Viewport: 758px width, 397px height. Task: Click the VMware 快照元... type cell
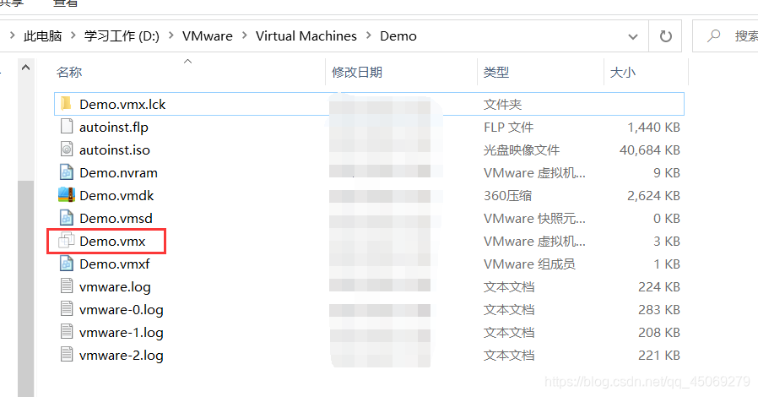(x=534, y=218)
